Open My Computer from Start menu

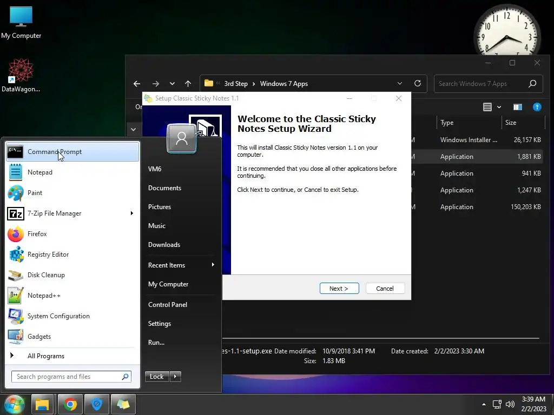pyautogui.click(x=168, y=284)
